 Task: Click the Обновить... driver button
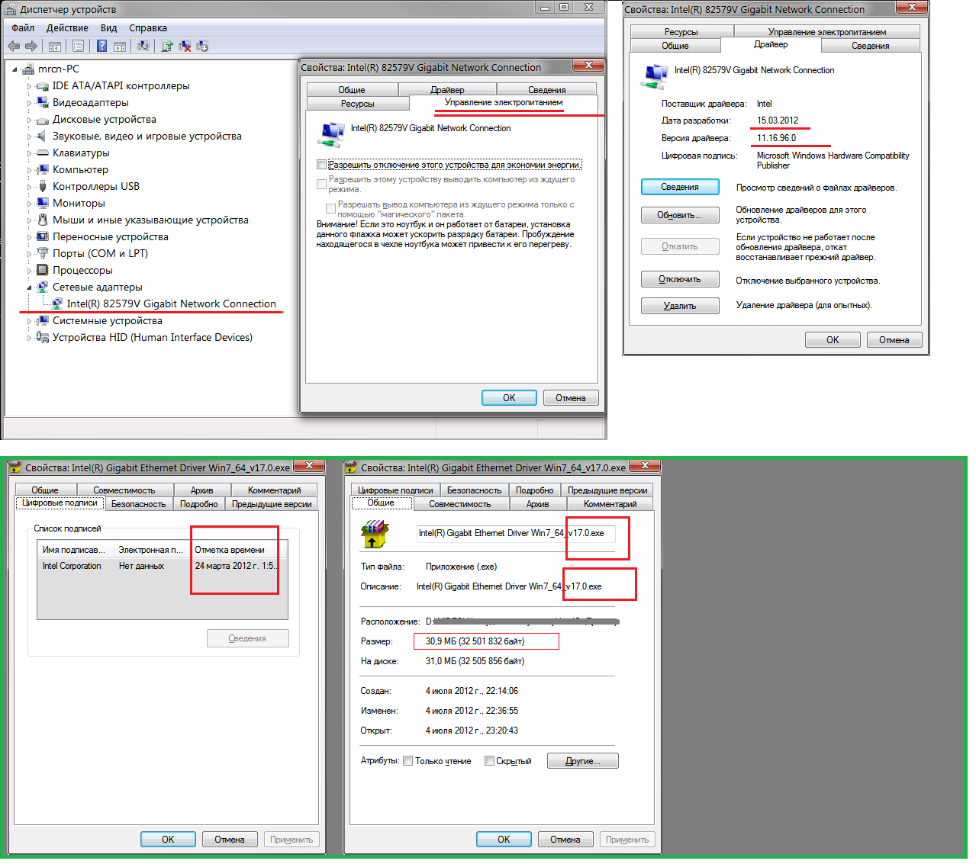tap(680, 215)
